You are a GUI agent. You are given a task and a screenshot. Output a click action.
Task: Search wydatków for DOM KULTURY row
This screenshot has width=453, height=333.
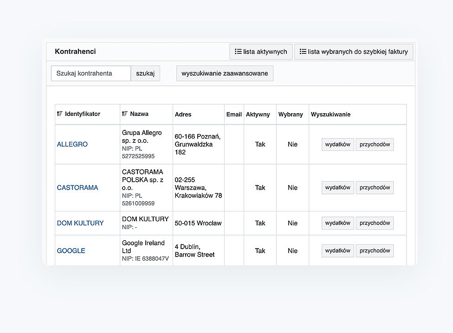[x=338, y=223]
